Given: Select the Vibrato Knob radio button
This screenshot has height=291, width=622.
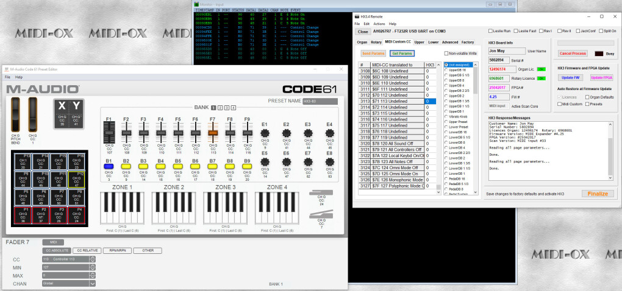Looking at the screenshot, I should click(446, 116).
